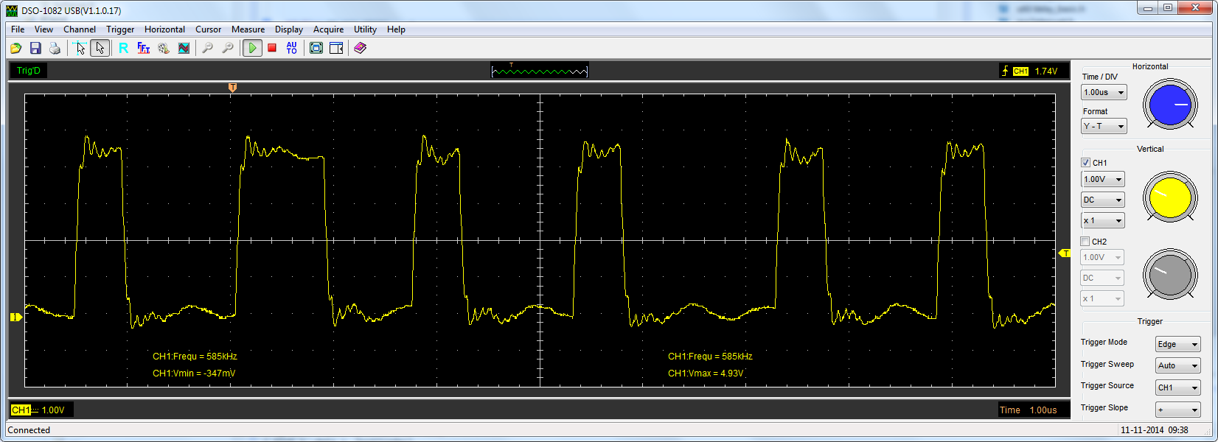This screenshot has height=442, width=1218.
Task: Click the CH1 ground level marker
Action: [x=15, y=318]
